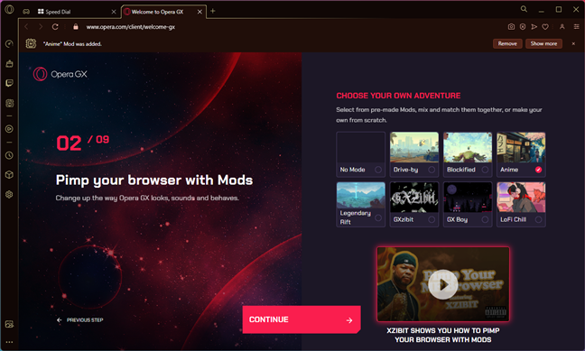Open Settings gear icon in sidebar

click(9, 194)
